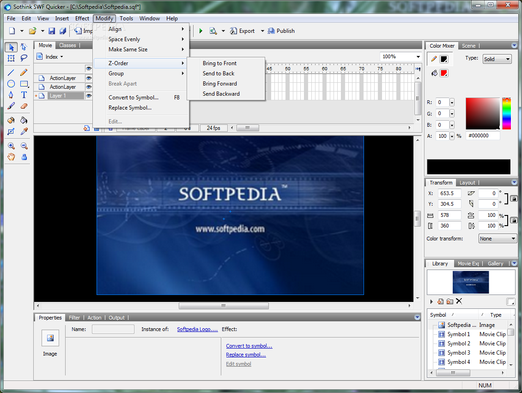Click the Publish toolbar button
Viewport: 522px width, 393px height.
pos(281,31)
